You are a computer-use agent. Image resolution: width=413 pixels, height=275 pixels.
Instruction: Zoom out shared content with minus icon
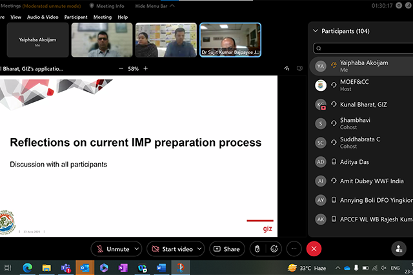pos(121,68)
